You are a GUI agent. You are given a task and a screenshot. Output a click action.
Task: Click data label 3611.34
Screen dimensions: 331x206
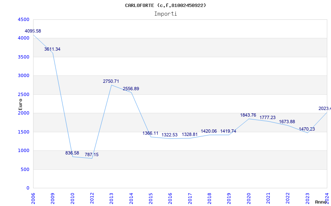point(53,49)
